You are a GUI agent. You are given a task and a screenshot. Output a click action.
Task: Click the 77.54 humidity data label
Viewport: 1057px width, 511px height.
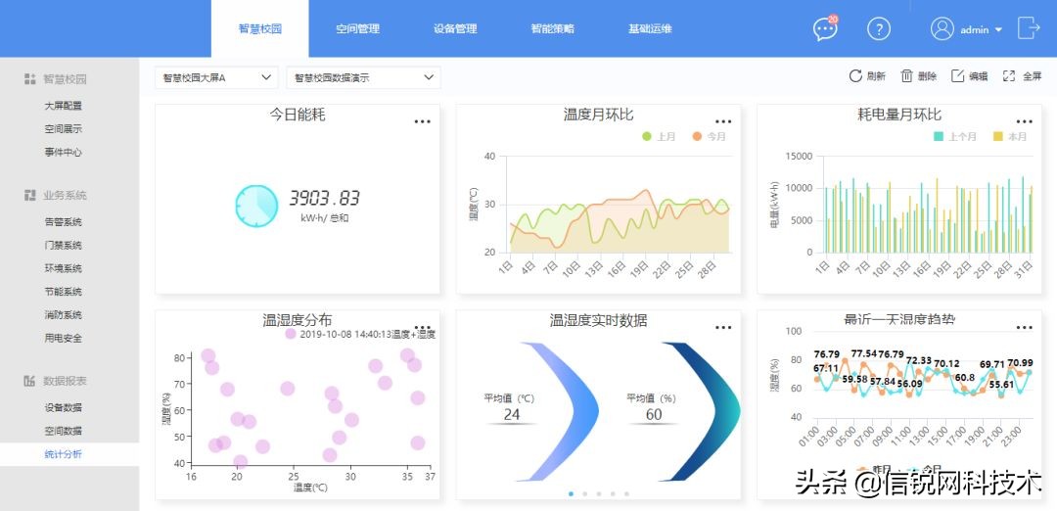click(863, 353)
